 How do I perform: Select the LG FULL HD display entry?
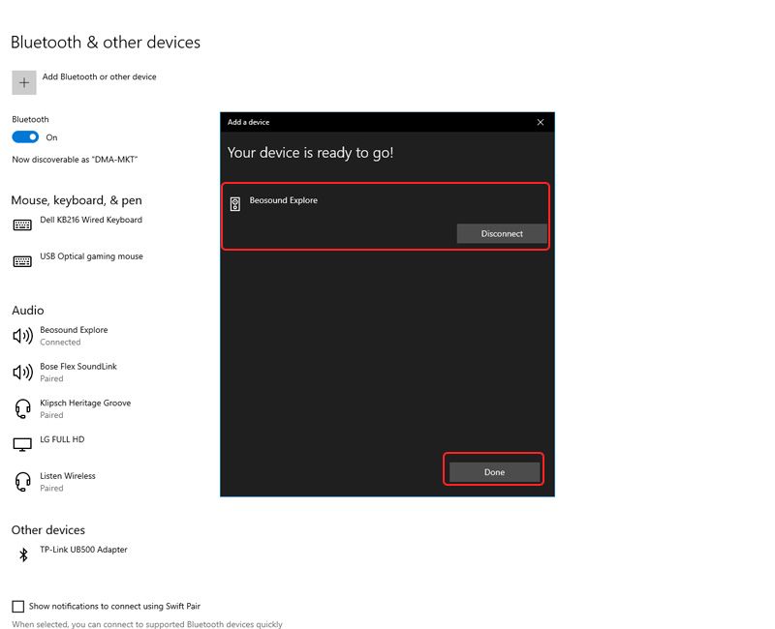click(x=62, y=439)
